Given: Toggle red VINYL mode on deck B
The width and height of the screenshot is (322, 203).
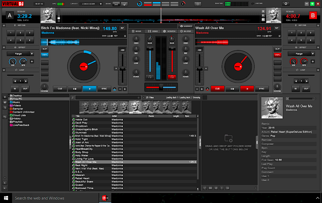Looking at the screenshot, I should (277, 55).
